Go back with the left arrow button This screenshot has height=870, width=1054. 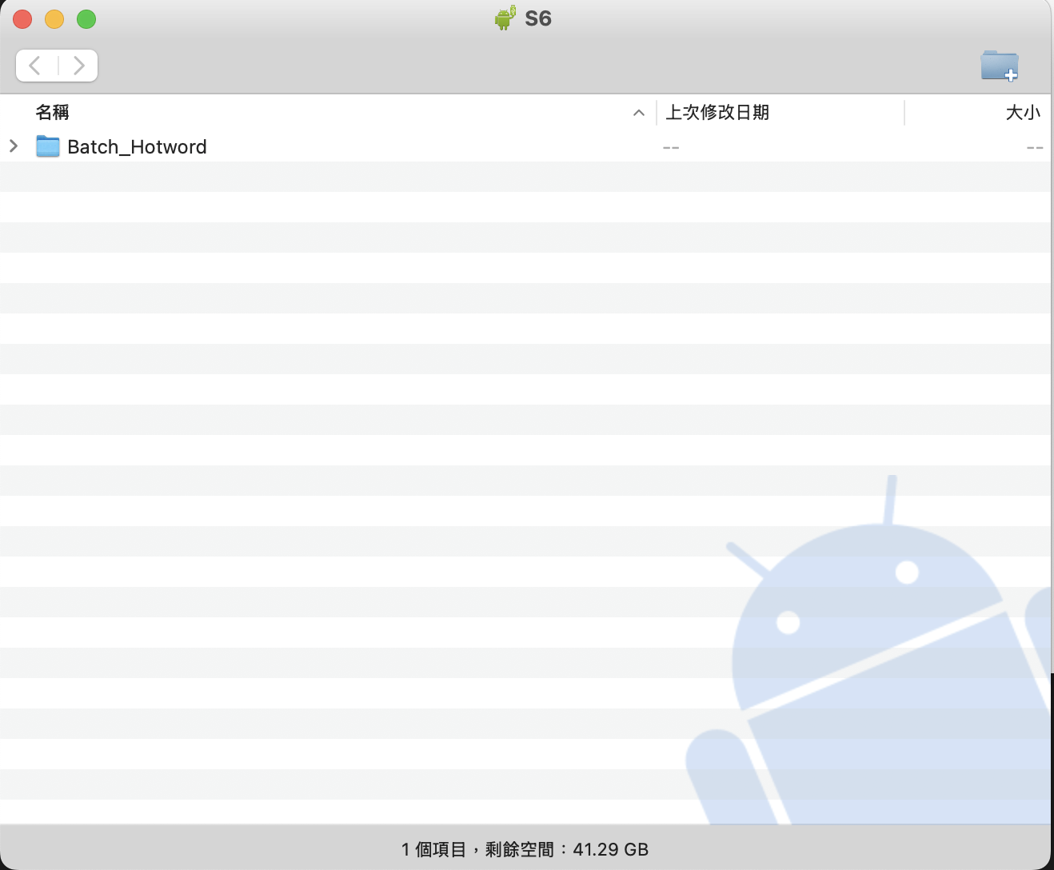(35, 66)
